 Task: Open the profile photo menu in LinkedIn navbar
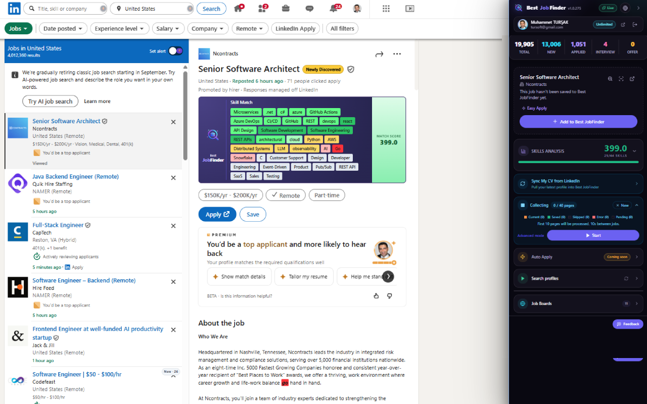click(x=357, y=9)
